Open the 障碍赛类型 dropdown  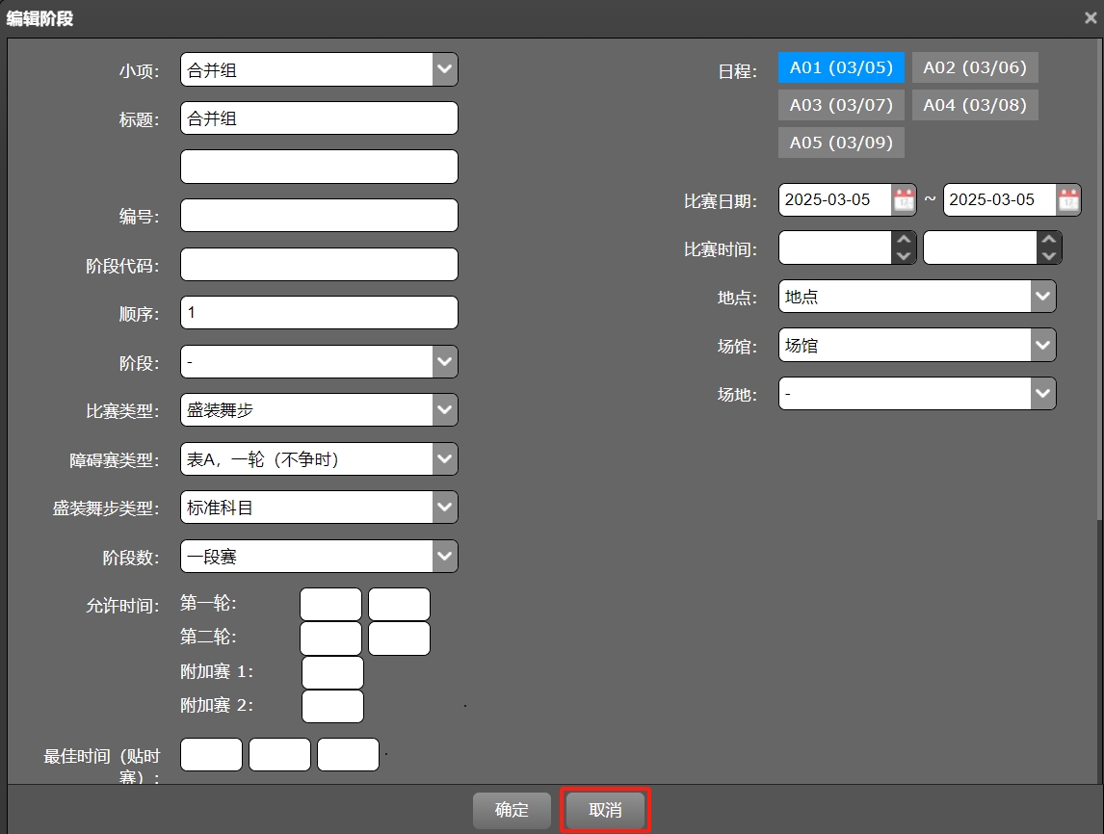(x=443, y=458)
